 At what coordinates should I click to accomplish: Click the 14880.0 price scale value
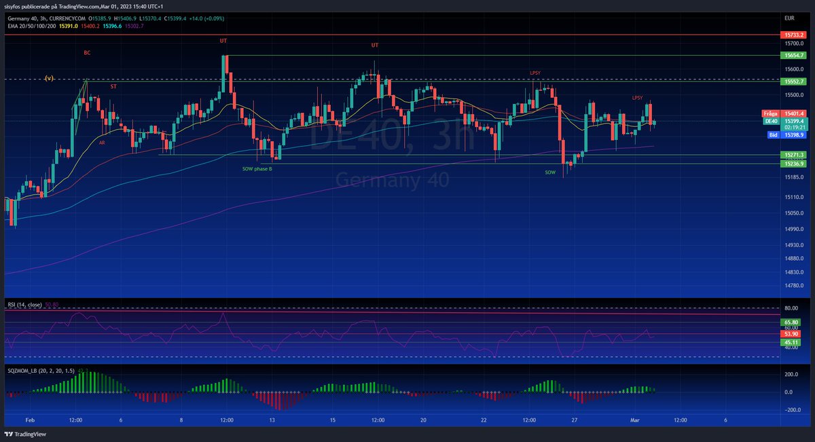point(794,259)
